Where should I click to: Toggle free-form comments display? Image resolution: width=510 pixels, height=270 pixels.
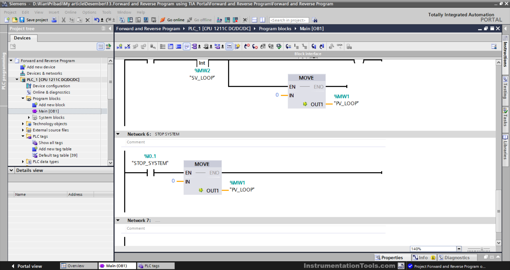click(187, 46)
